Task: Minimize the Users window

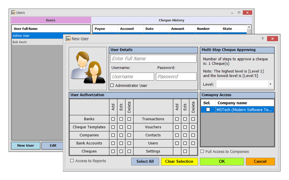Action: [232, 13]
